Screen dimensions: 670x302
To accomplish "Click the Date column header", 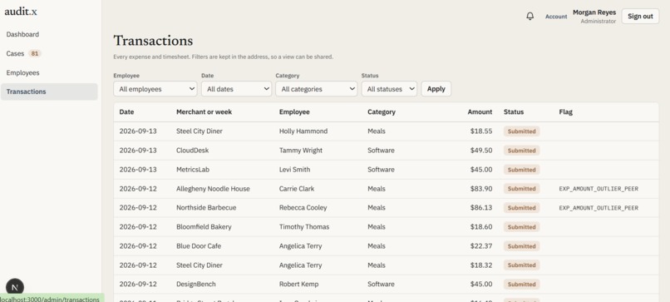I will click(126, 111).
